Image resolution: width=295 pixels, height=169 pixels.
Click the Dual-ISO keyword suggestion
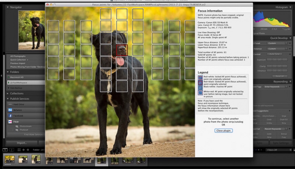pos(284,119)
